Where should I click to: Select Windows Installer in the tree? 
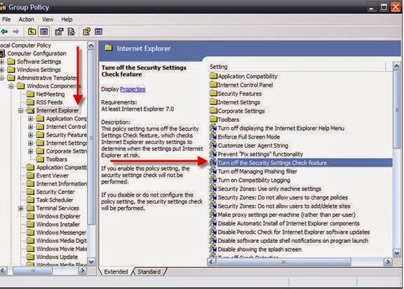[58, 224]
